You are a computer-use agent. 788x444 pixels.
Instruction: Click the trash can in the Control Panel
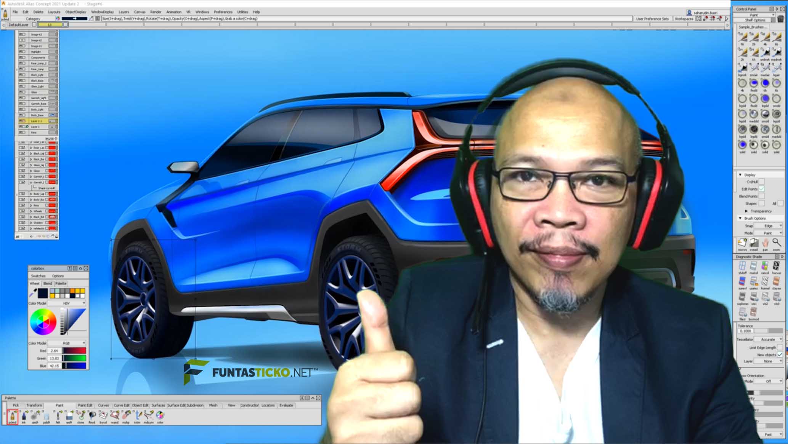(780, 19)
